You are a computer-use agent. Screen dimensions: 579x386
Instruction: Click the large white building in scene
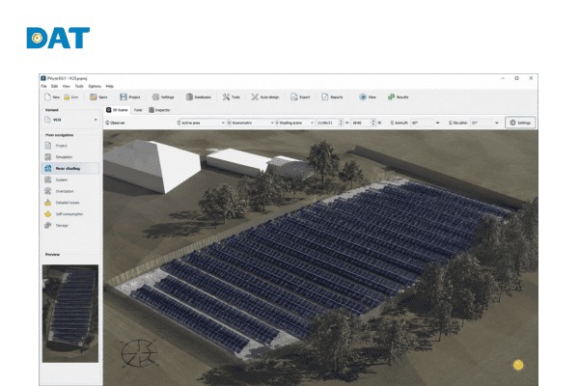pyautogui.click(x=152, y=165)
